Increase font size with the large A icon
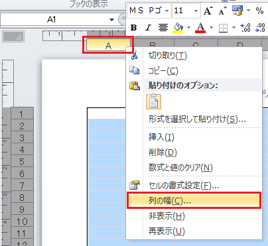 tap(208, 11)
